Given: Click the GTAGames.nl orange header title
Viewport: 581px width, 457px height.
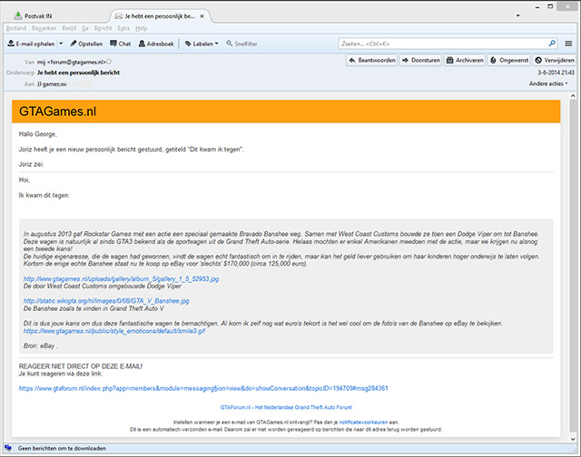Looking at the screenshot, I should (x=57, y=112).
